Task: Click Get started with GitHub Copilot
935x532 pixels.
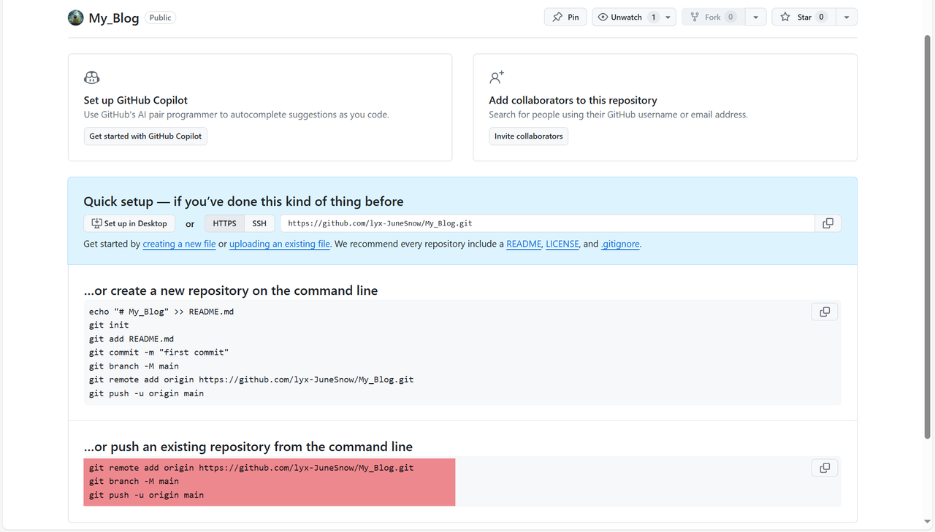Action: coord(145,136)
